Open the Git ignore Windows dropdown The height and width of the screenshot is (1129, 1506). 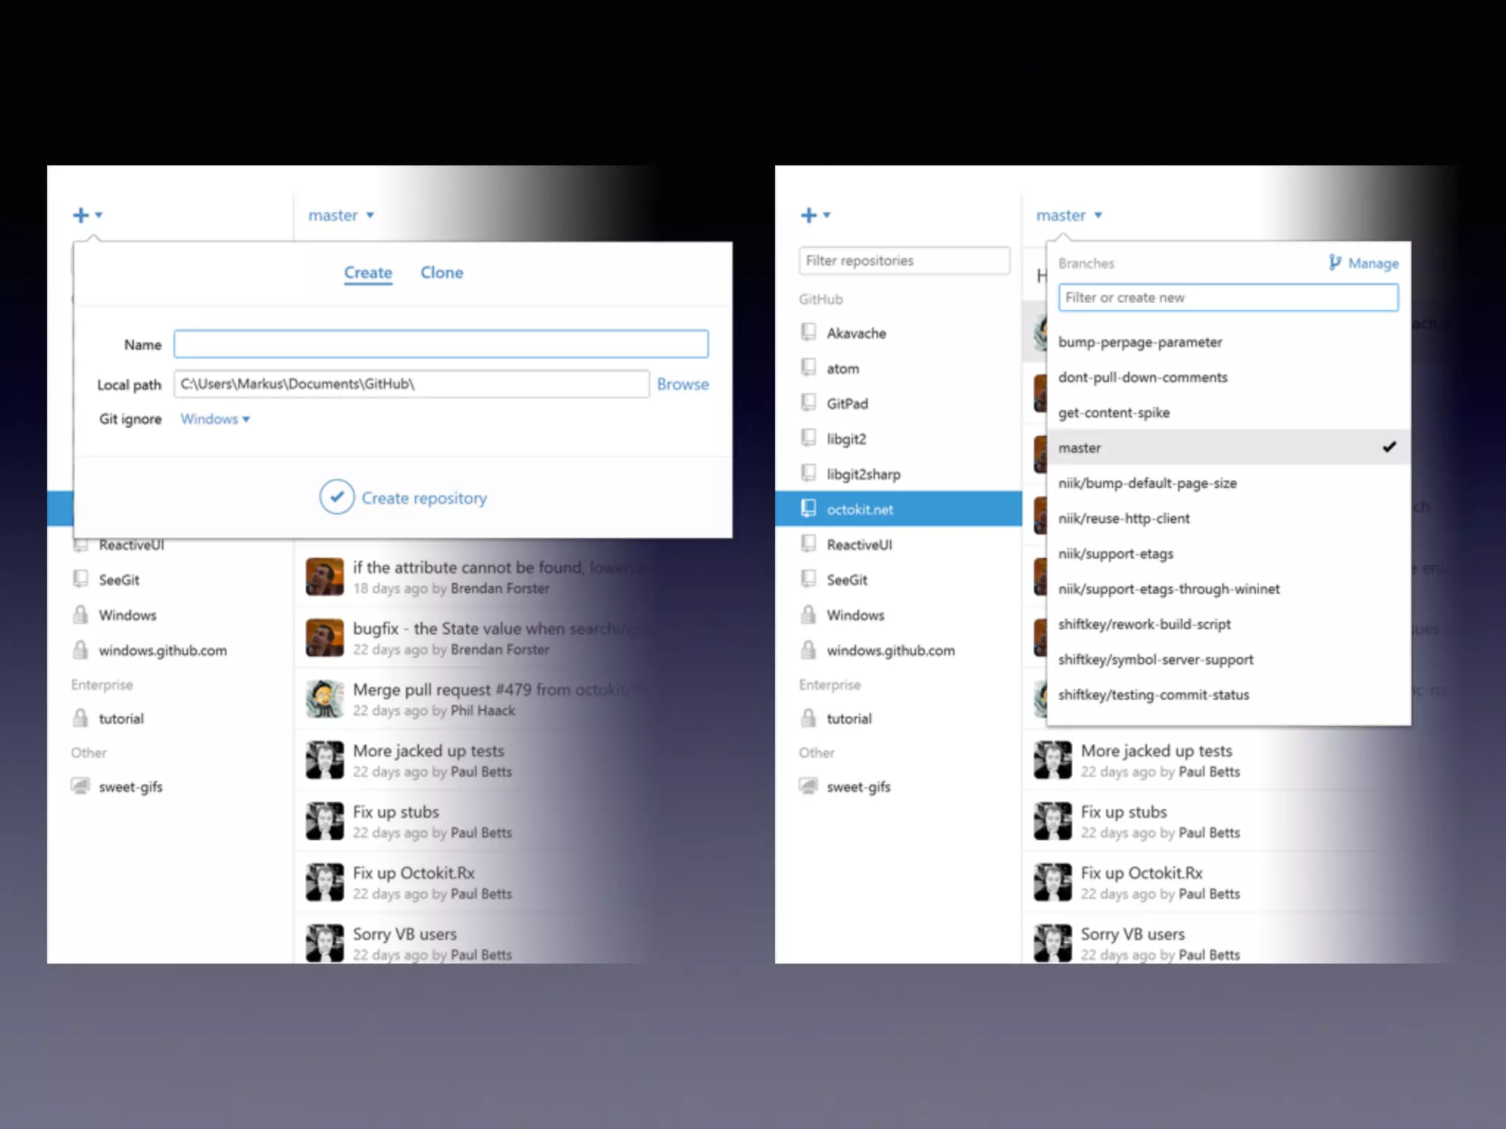pyautogui.click(x=215, y=419)
